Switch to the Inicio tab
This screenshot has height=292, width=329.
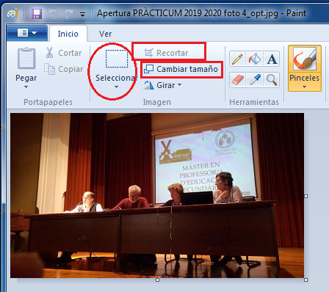tap(68, 34)
